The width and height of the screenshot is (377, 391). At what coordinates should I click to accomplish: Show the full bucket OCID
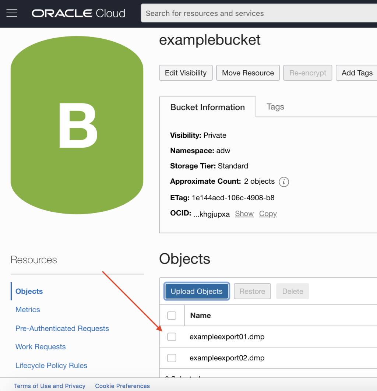point(244,214)
